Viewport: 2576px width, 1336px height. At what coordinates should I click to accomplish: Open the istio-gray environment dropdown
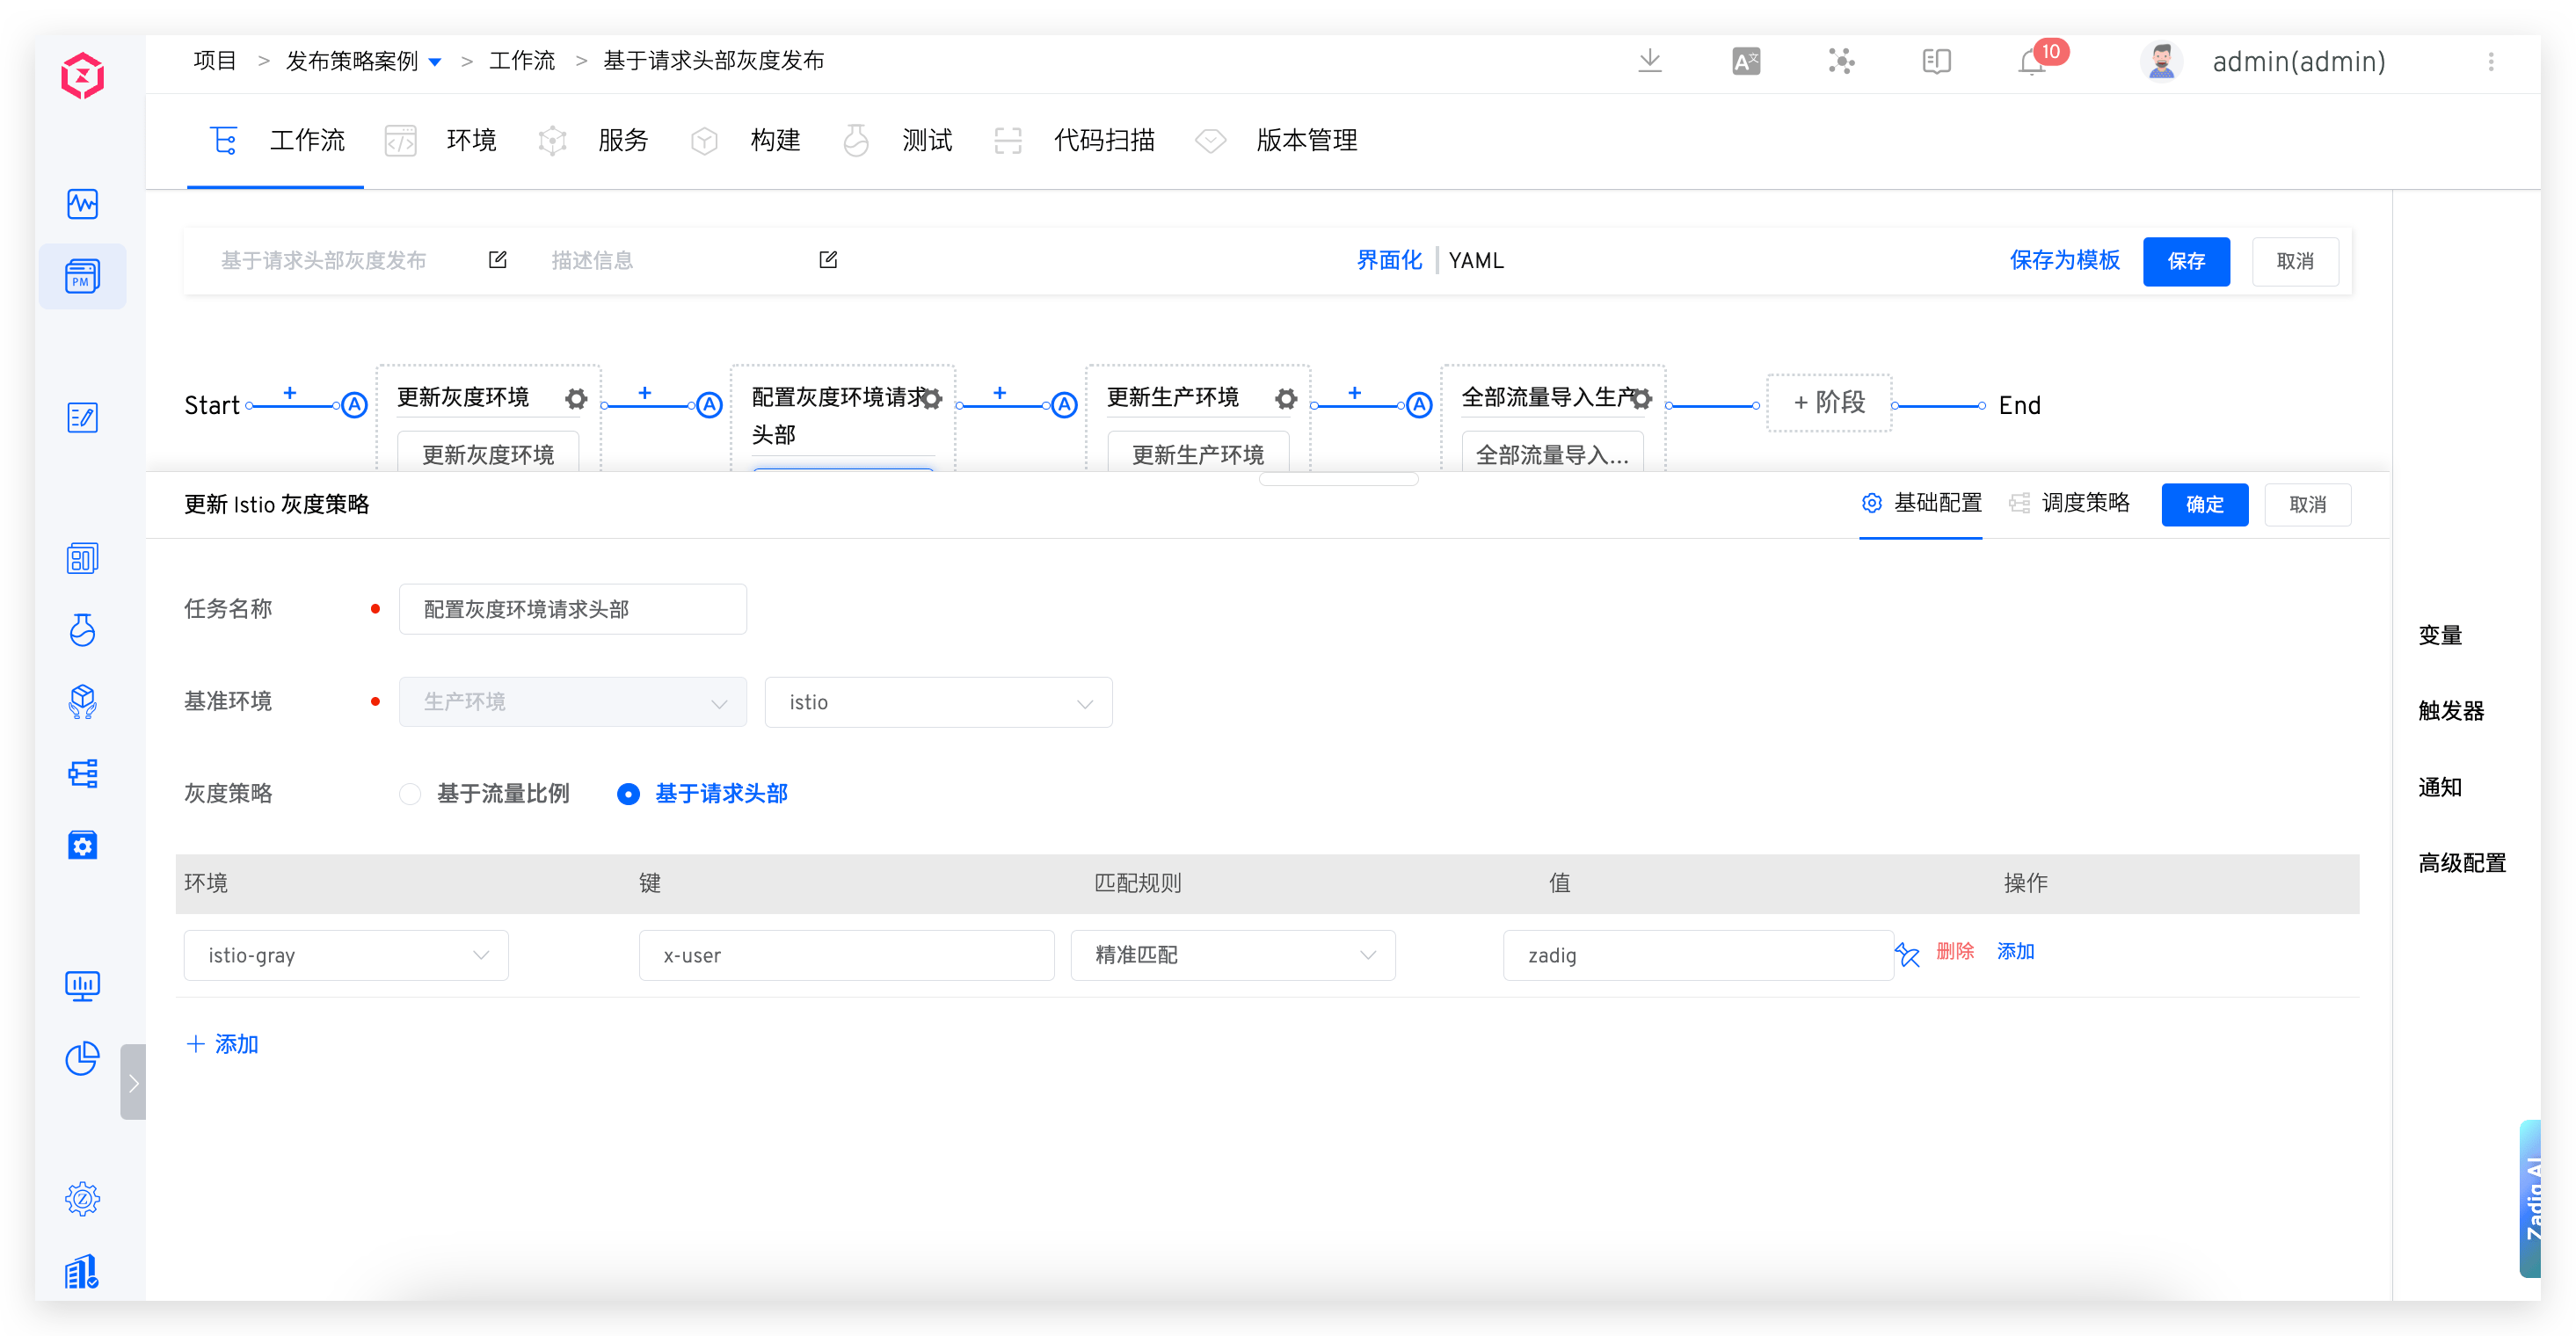click(x=345, y=955)
